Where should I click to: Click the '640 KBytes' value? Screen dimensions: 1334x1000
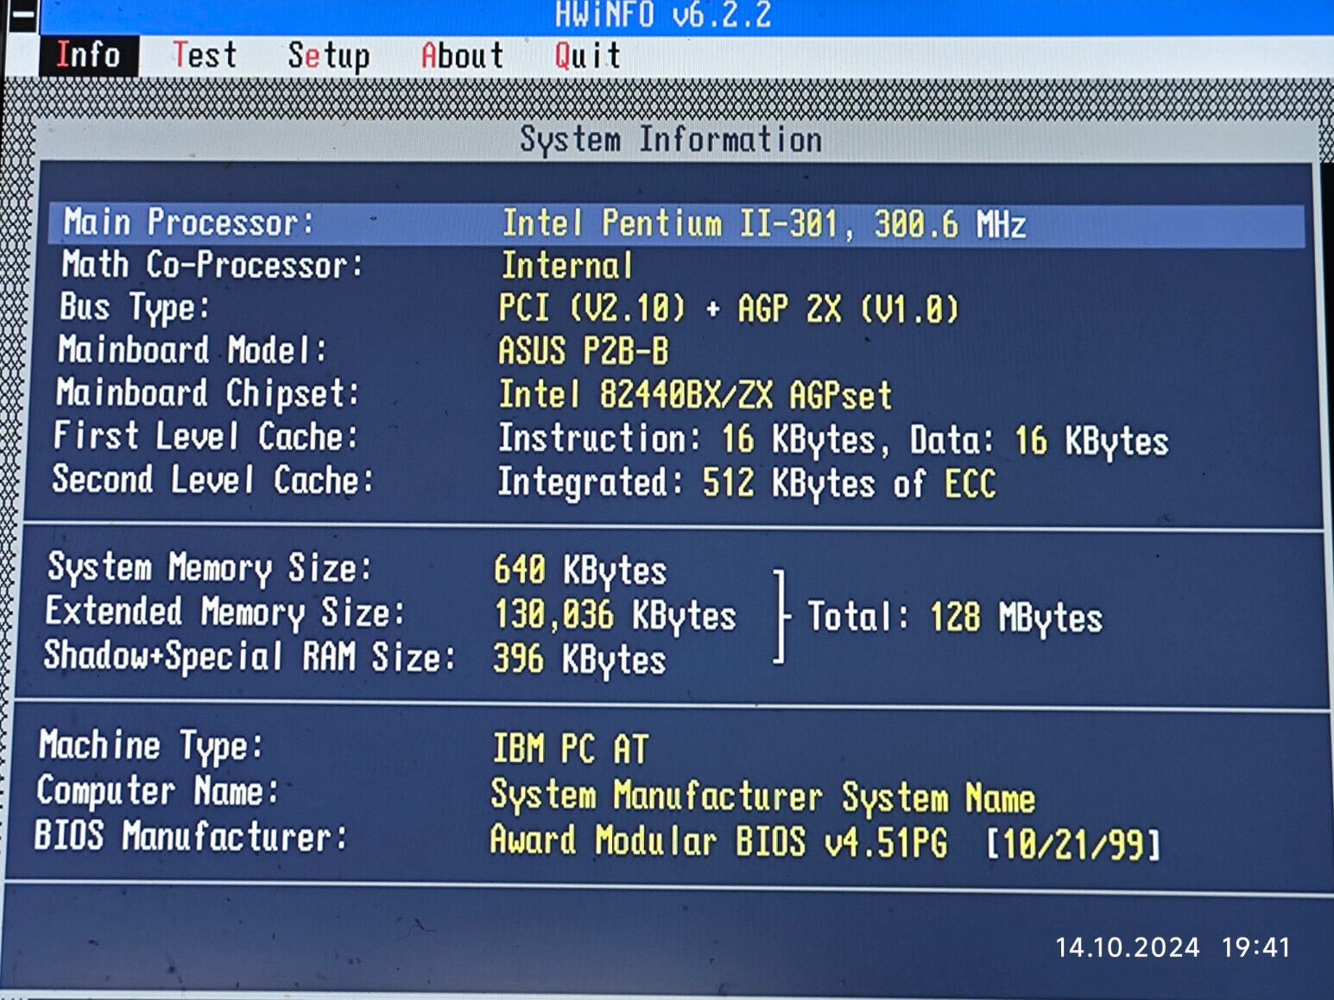coord(580,571)
